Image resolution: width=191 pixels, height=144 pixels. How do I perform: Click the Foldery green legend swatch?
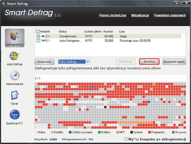point(99,132)
